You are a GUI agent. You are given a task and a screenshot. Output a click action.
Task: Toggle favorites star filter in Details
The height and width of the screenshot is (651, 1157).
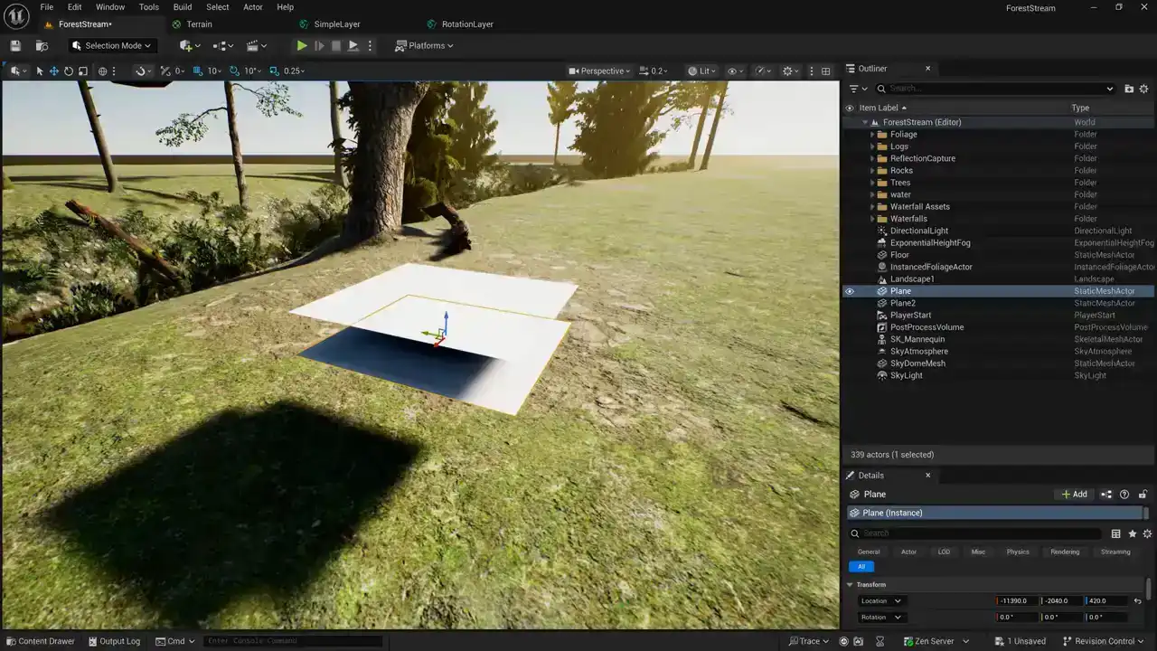pos(1132,533)
